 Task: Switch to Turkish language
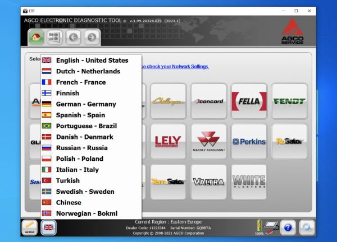(91, 180)
